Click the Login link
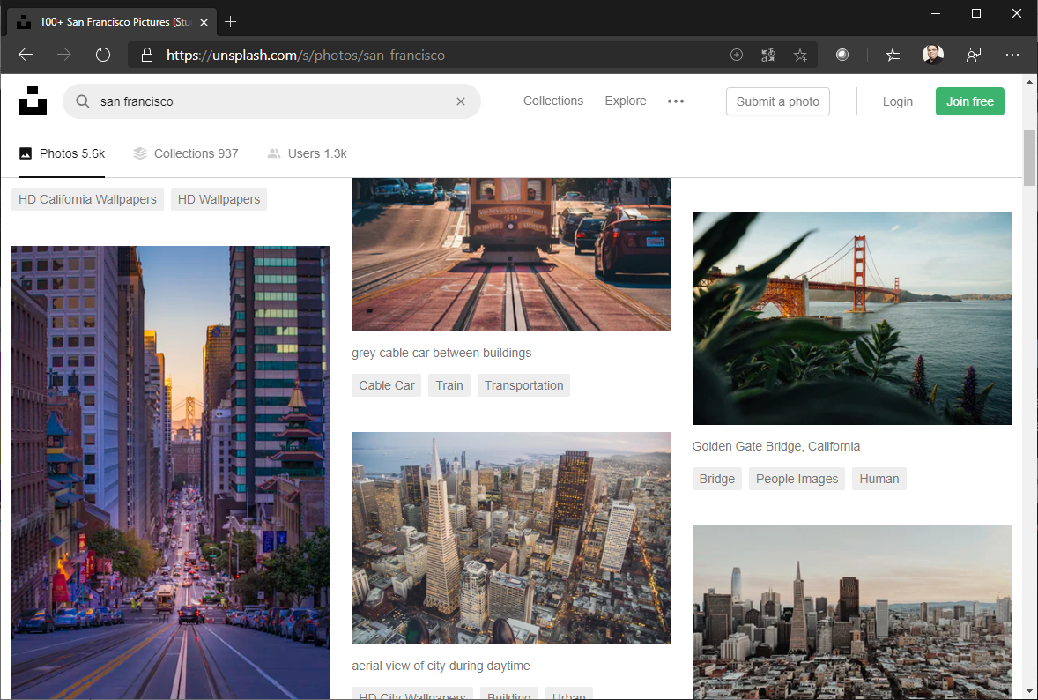1038x700 pixels. pyautogui.click(x=897, y=101)
